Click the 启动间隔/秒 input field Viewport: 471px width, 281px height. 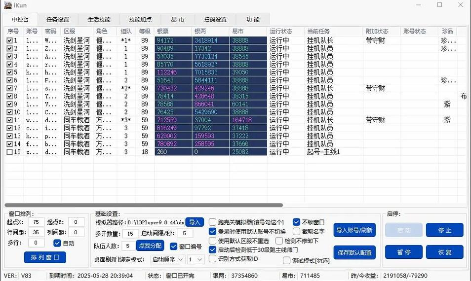click(x=185, y=233)
